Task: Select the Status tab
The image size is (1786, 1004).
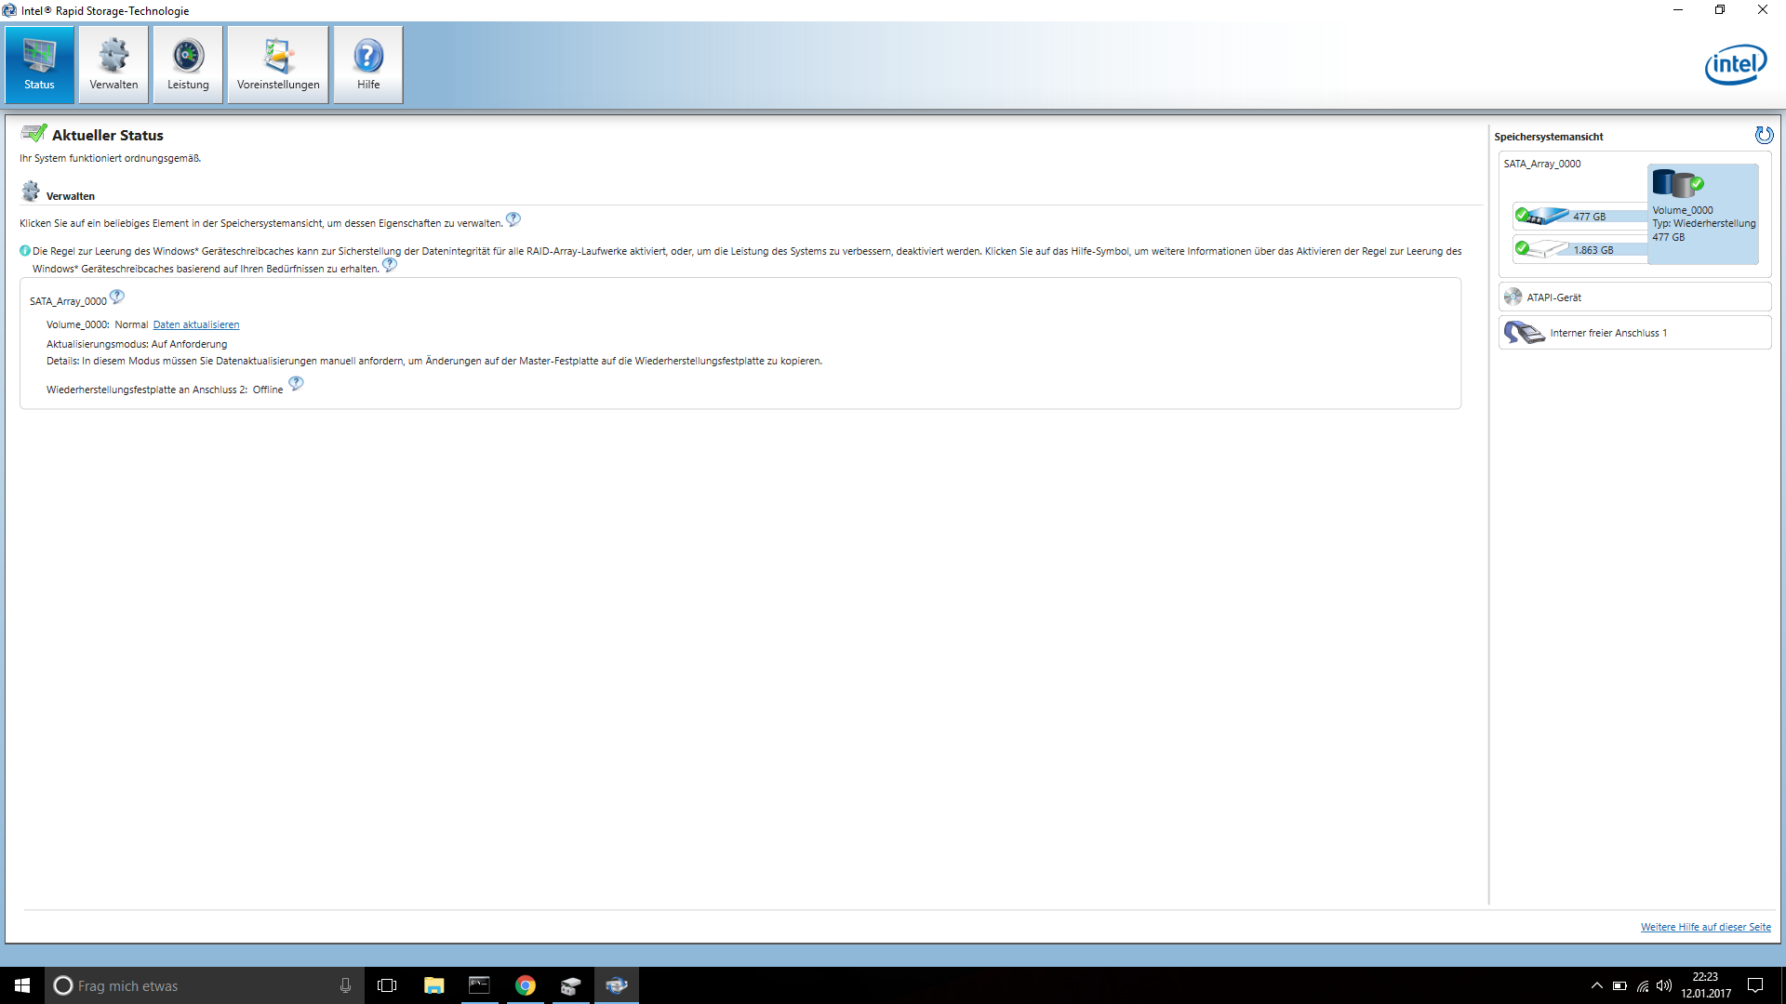Action: click(x=39, y=64)
